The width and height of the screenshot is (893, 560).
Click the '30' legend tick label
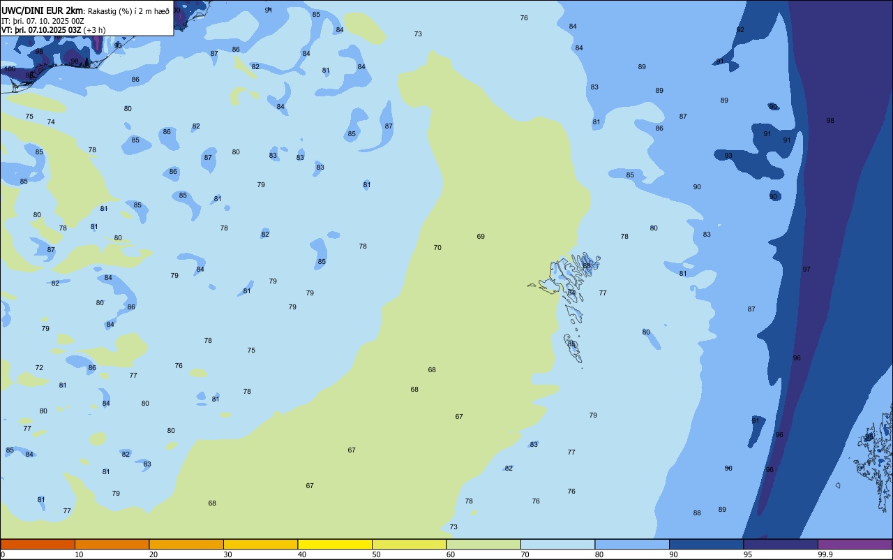click(x=227, y=554)
